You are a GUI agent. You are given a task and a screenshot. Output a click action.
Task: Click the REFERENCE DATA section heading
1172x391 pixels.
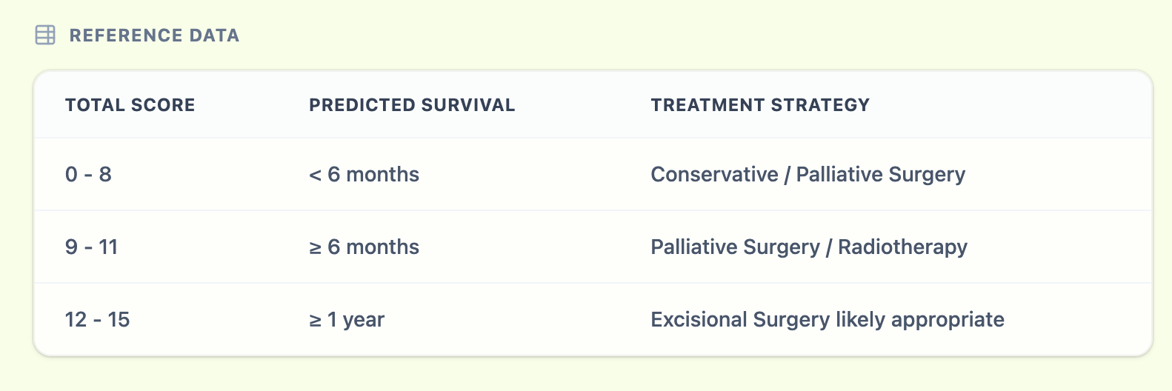point(154,36)
